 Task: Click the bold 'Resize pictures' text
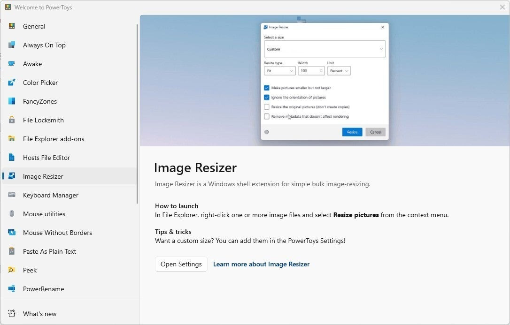tap(356, 215)
